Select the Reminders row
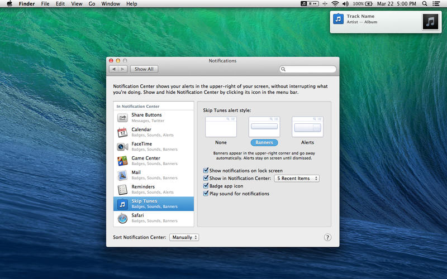447x279 pixels. 154,189
